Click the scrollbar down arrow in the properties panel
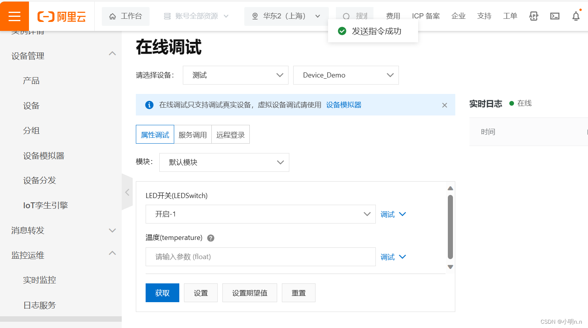Viewport: 588px width, 328px height. tap(450, 267)
